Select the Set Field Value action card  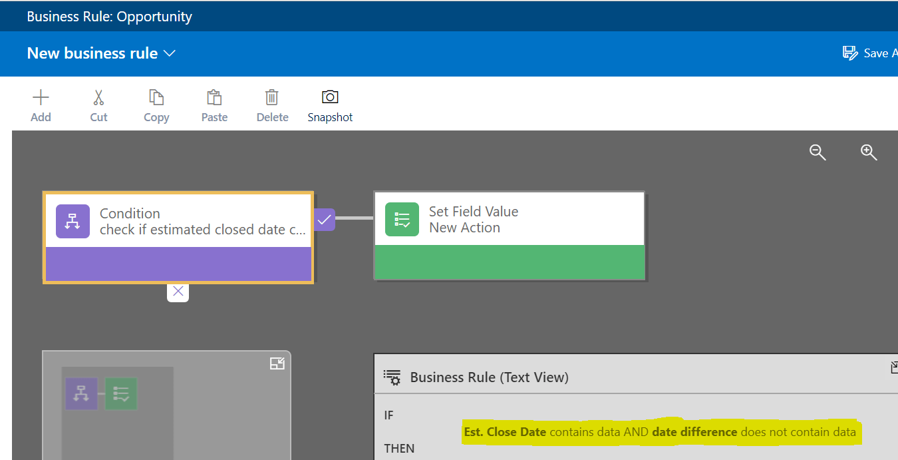point(509,236)
